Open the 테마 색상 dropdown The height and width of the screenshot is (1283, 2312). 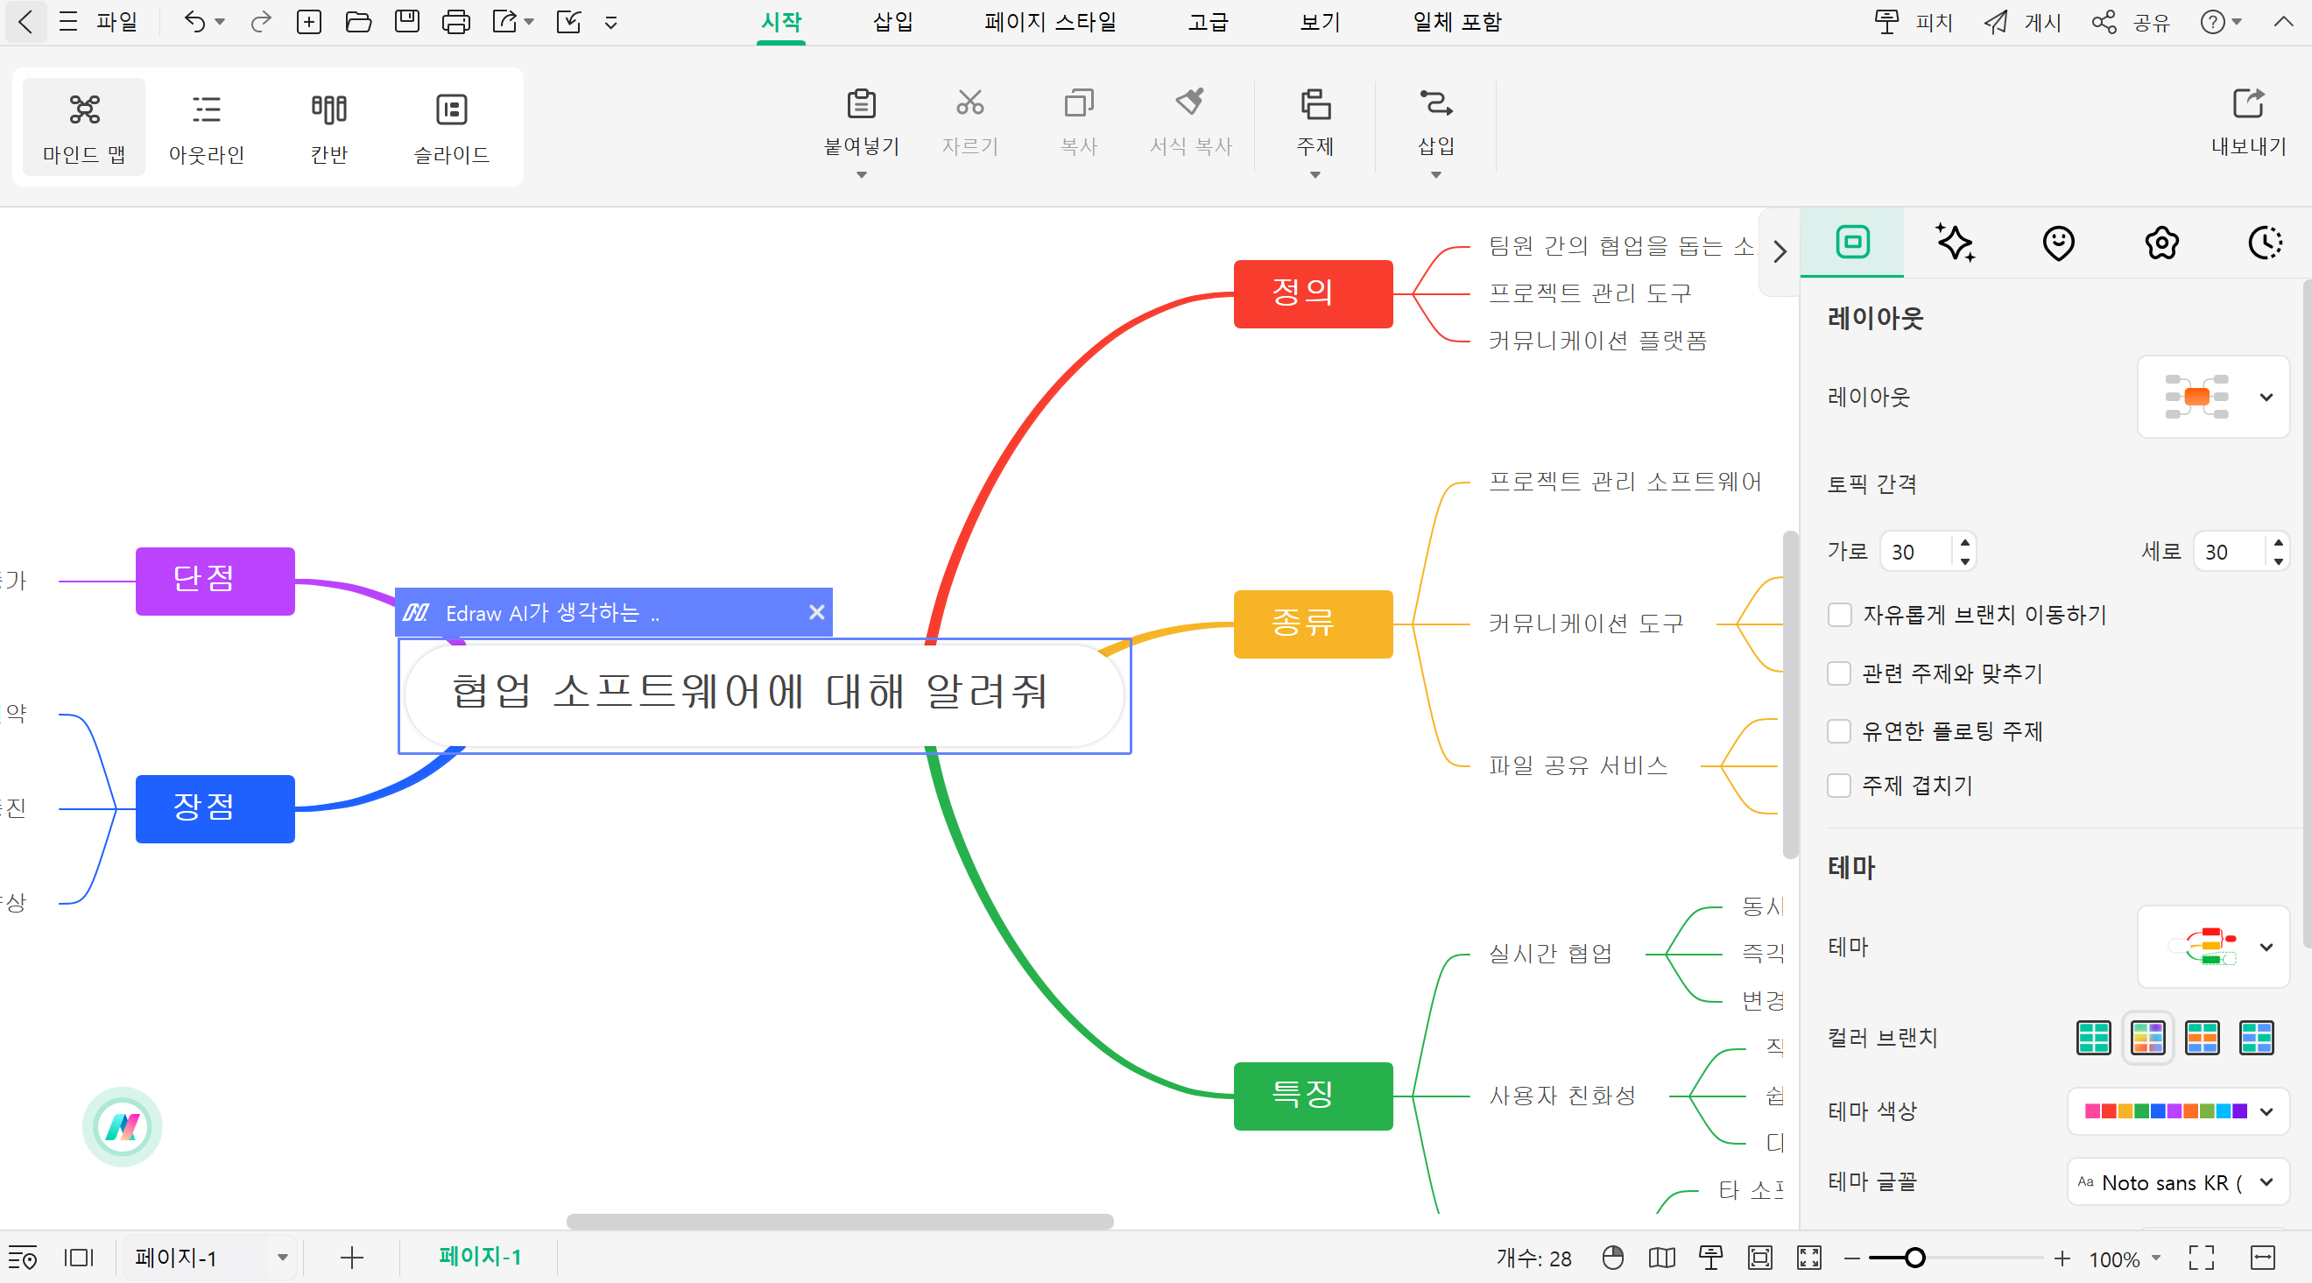[2178, 1111]
